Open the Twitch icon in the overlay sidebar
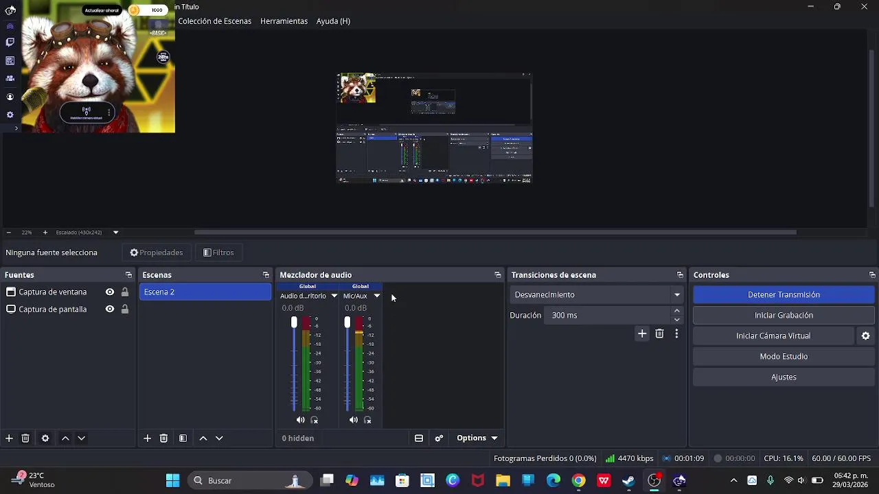879x494 pixels. (10, 43)
